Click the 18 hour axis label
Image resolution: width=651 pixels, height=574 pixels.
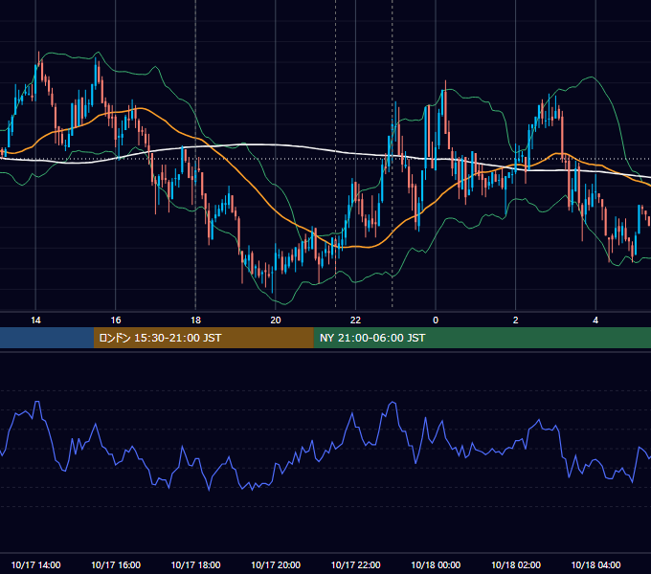coord(195,320)
